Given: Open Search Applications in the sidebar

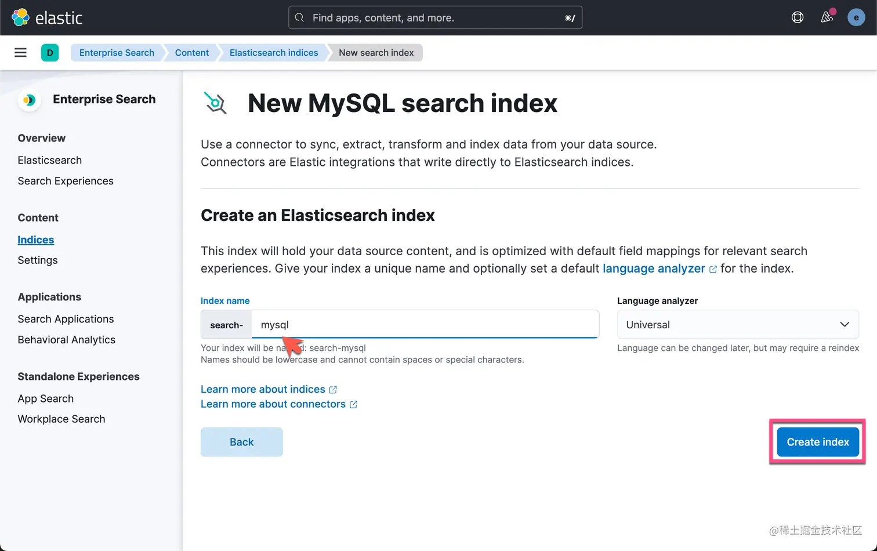Looking at the screenshot, I should click(x=66, y=319).
